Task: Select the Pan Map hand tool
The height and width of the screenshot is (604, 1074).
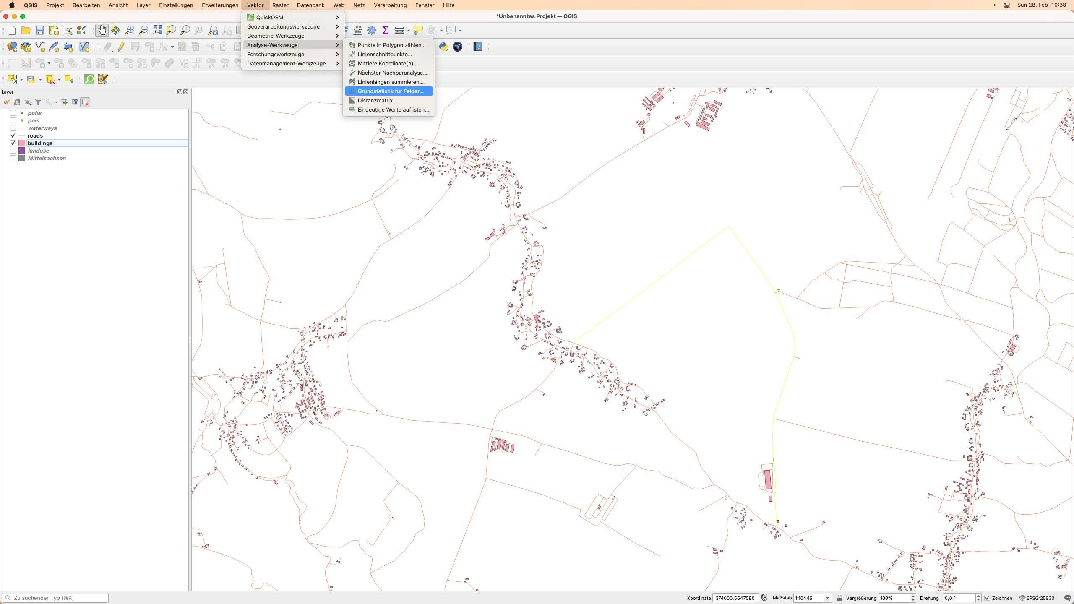Action: pos(102,30)
